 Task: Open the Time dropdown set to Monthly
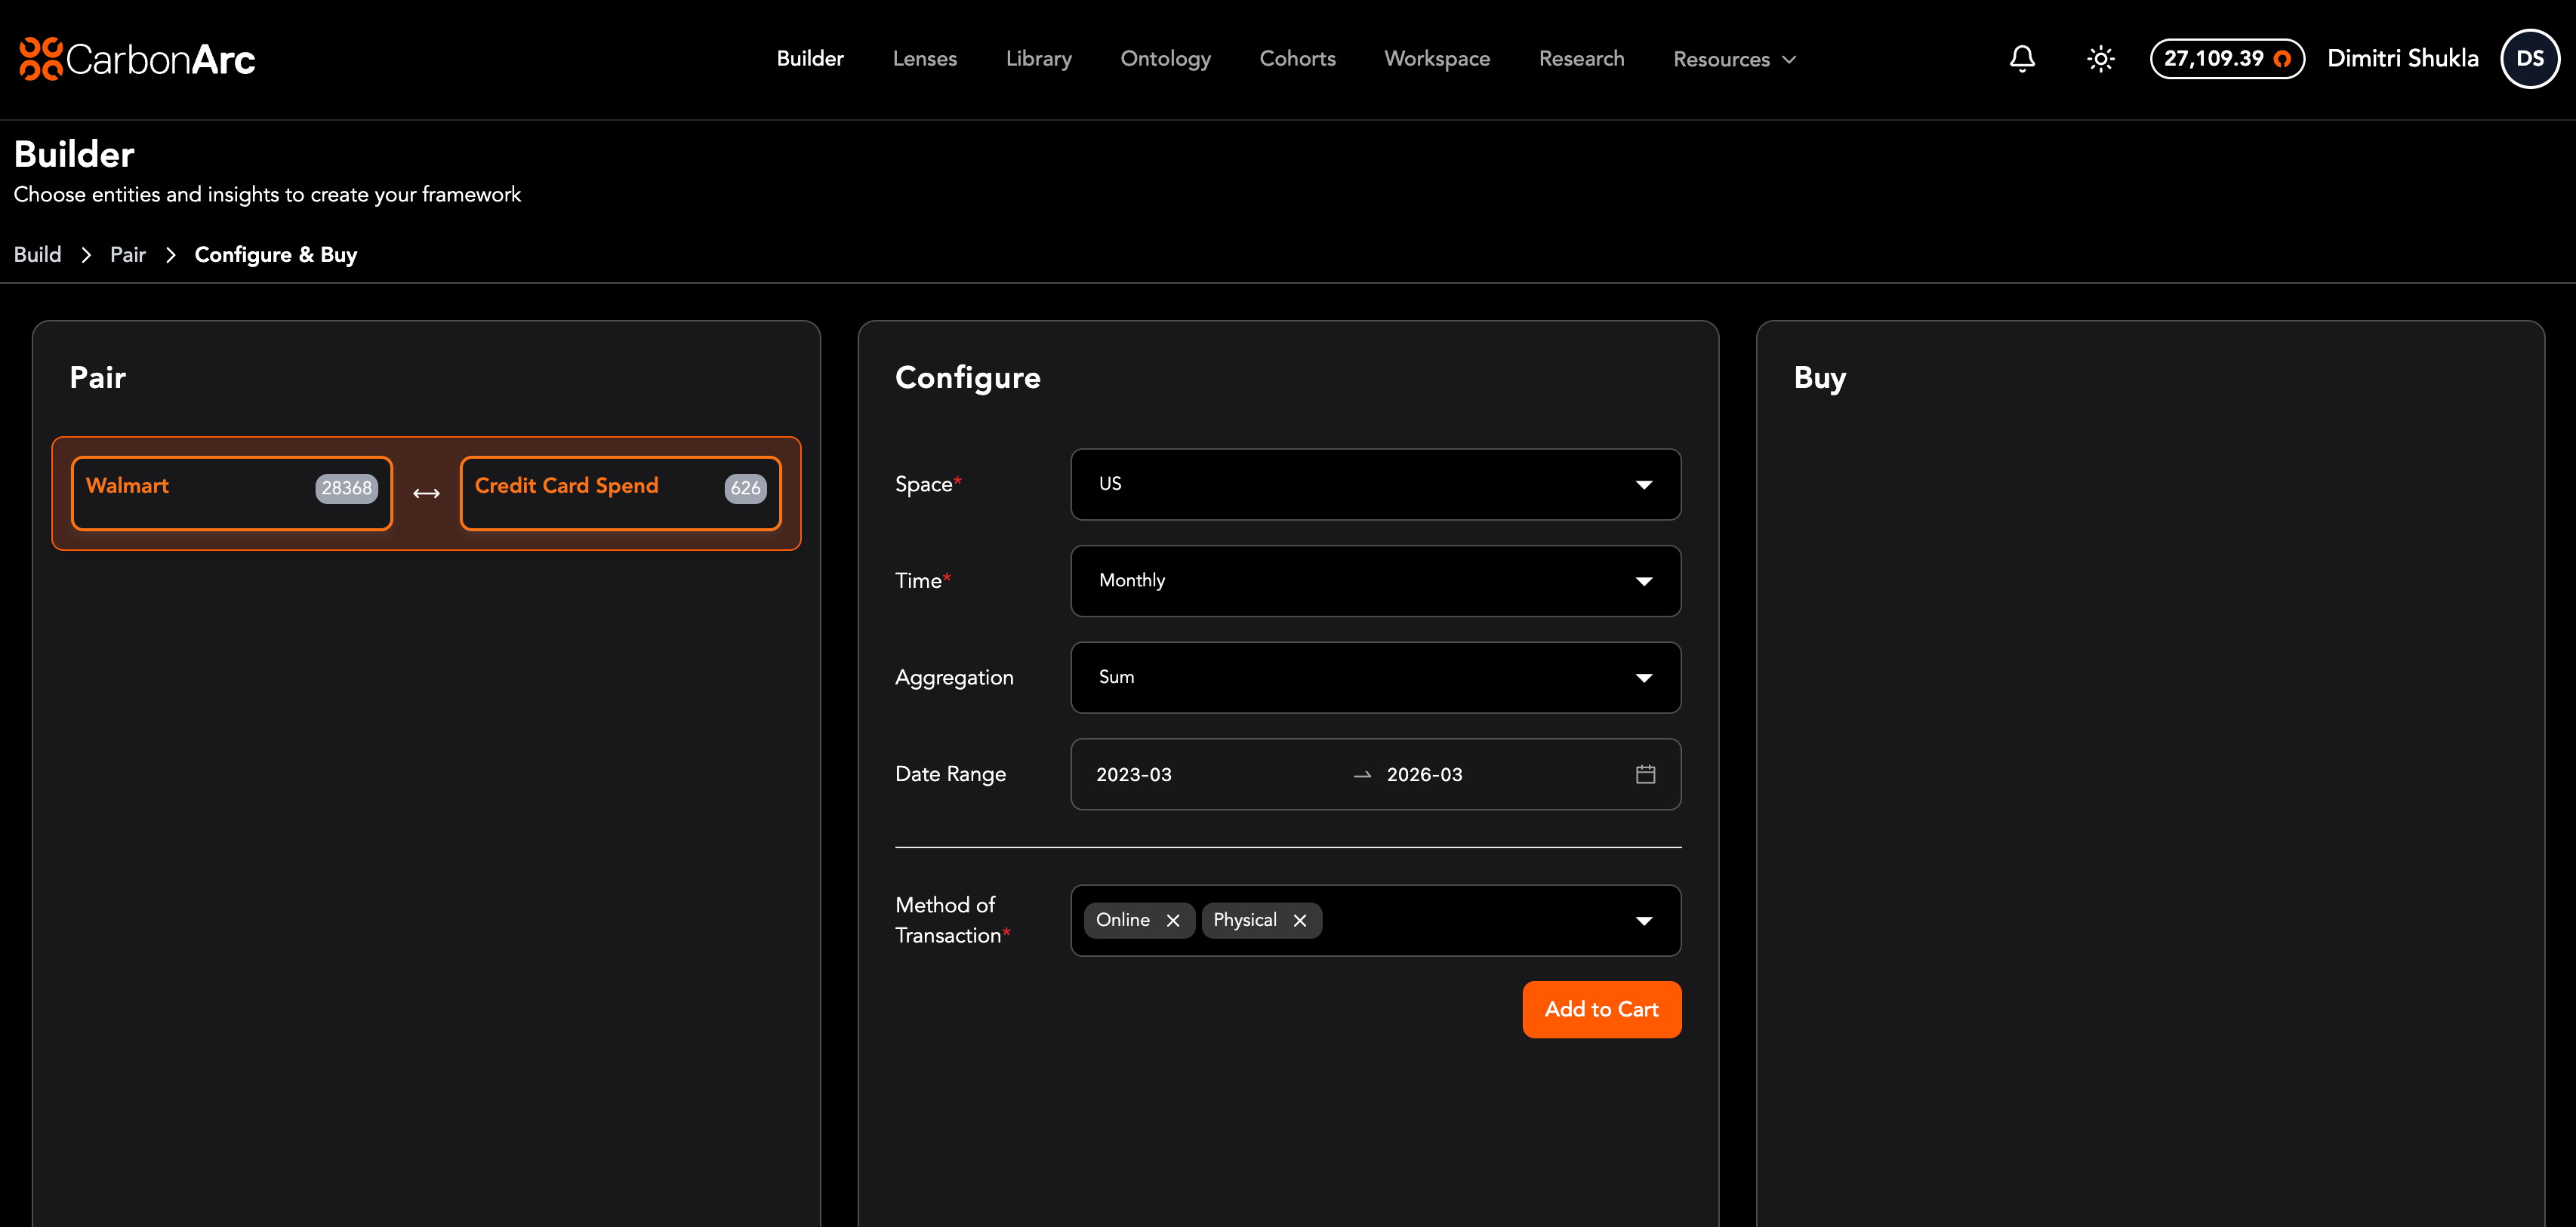click(x=1375, y=580)
